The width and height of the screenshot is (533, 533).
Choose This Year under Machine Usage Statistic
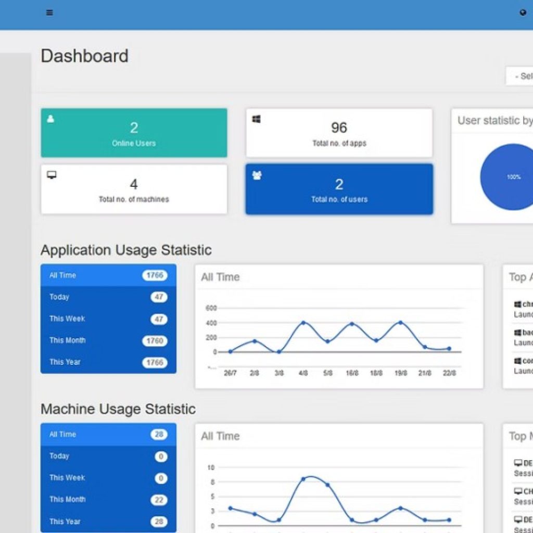(x=108, y=521)
